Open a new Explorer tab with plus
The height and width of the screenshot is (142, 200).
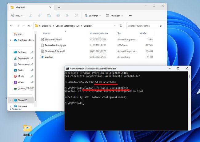click(x=59, y=7)
